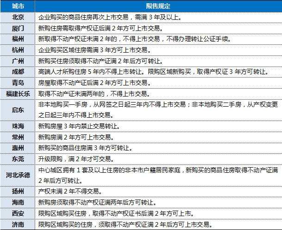Select the 杭州 city cell
The image size is (282, 230).
tap(18, 50)
